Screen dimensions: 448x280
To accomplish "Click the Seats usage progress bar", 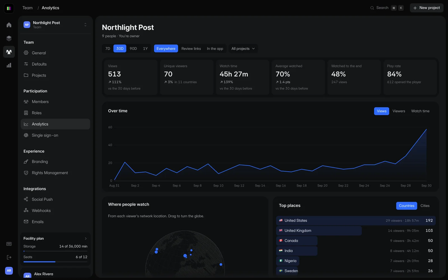I will click(55, 262).
